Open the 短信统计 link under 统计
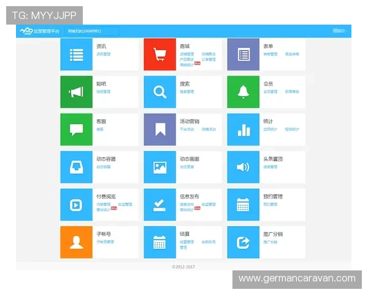Viewport: 368px width, 295px height. [x=292, y=130]
